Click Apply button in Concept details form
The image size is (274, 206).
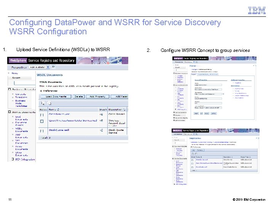click(x=196, y=113)
